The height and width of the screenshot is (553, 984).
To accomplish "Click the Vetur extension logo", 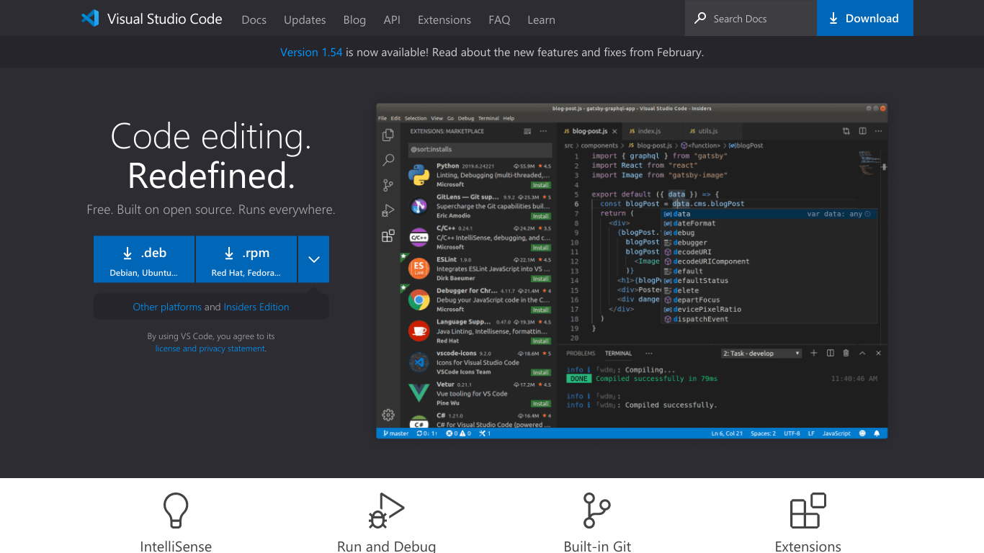I will pos(419,393).
